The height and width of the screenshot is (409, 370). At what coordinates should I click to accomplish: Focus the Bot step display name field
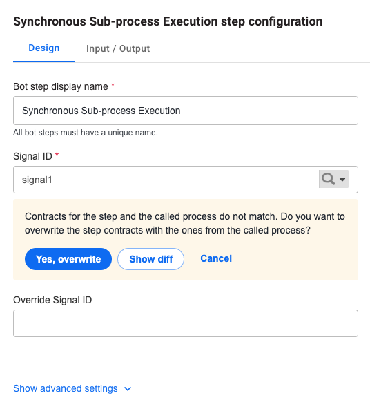click(186, 111)
